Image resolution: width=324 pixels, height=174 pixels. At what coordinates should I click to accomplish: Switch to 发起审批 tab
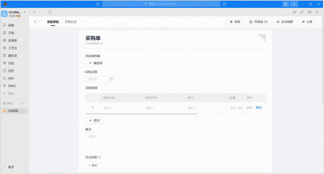[53, 22]
